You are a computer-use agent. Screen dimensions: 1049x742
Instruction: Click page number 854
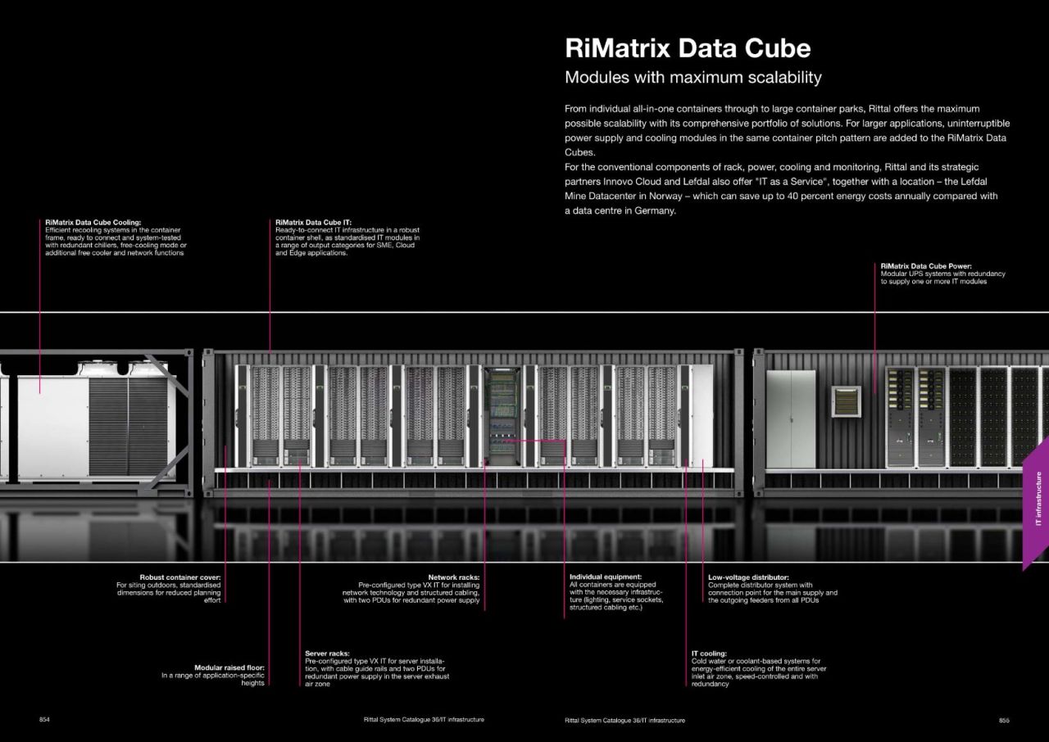tap(45, 720)
